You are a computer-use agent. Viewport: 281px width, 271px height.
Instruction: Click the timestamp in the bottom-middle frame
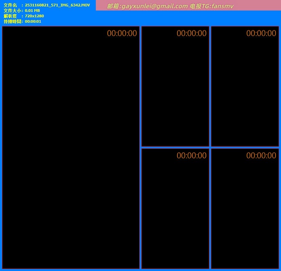click(x=192, y=156)
